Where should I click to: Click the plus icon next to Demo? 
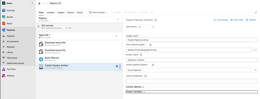click(32, 3)
